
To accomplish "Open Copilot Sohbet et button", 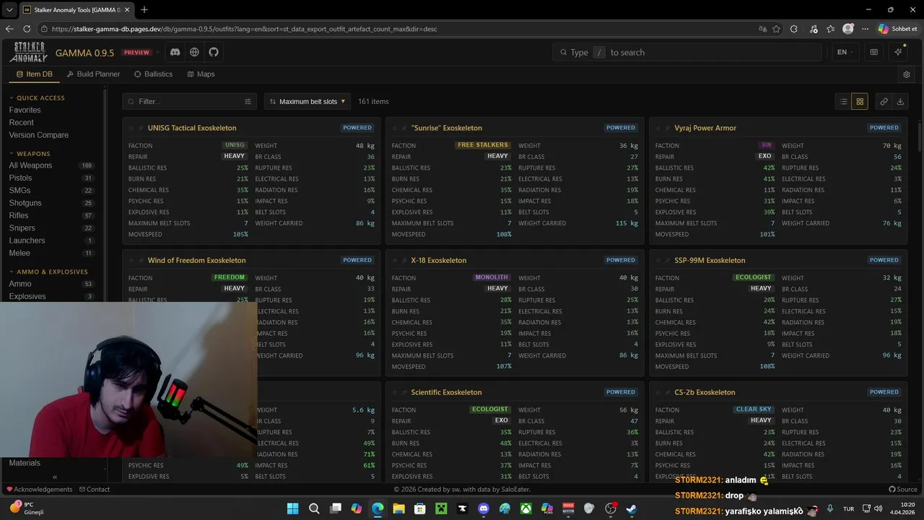I will (897, 29).
